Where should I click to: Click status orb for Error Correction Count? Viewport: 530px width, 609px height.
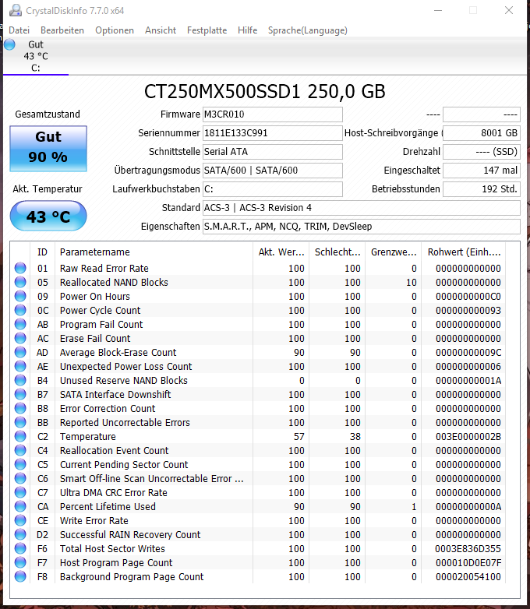tap(20, 408)
